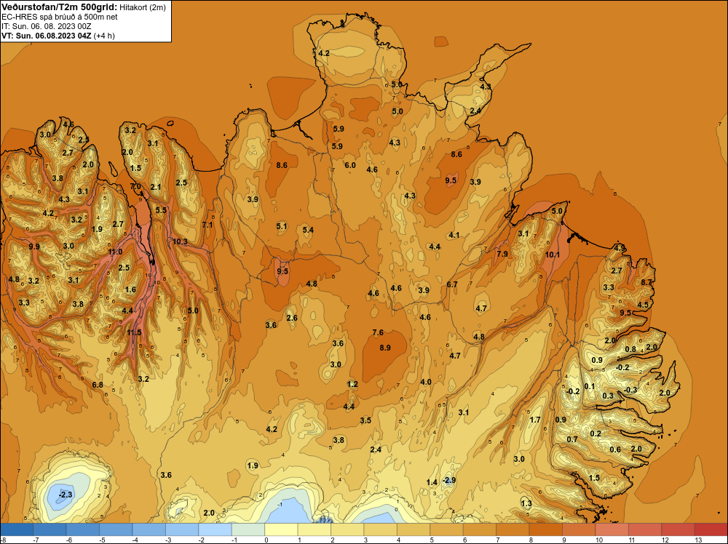Click the legend scale label 0
This screenshot has height=544, width=728.
(267, 540)
